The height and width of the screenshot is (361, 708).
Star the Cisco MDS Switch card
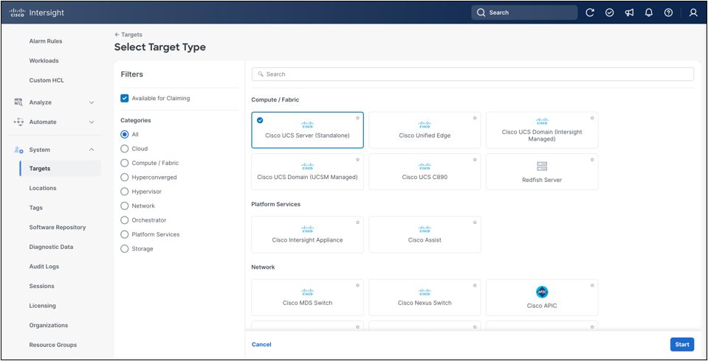[357, 285]
